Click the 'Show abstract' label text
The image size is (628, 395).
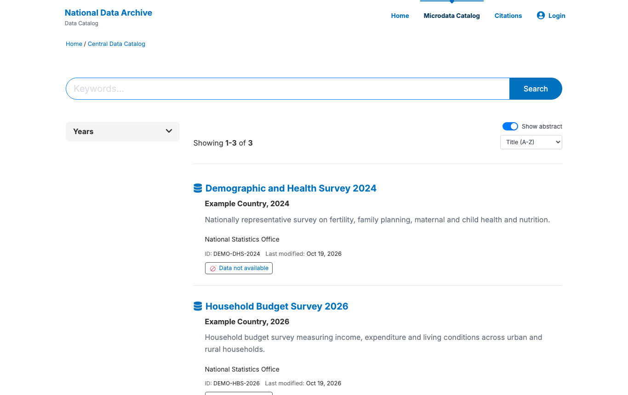coord(542,126)
